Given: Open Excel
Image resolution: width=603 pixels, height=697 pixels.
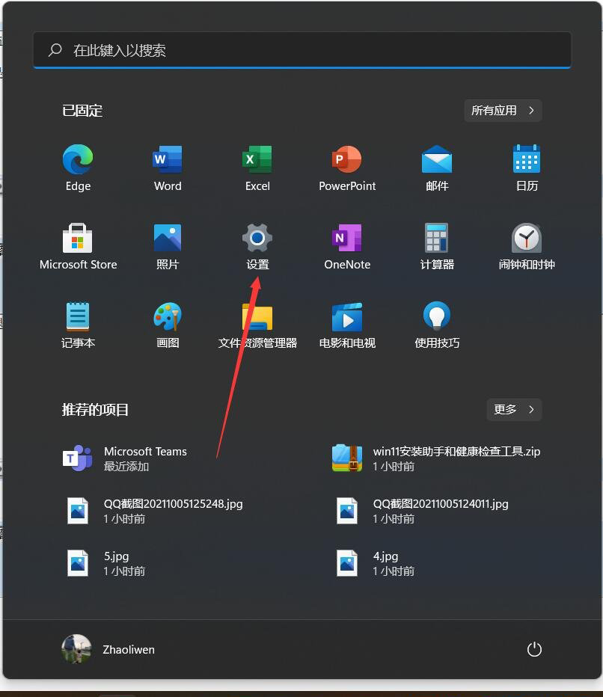Looking at the screenshot, I should (257, 161).
